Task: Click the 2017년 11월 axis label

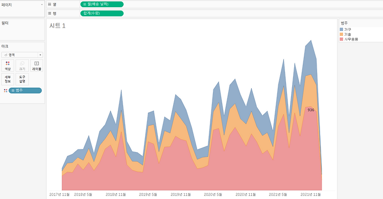Action: click(x=59, y=194)
